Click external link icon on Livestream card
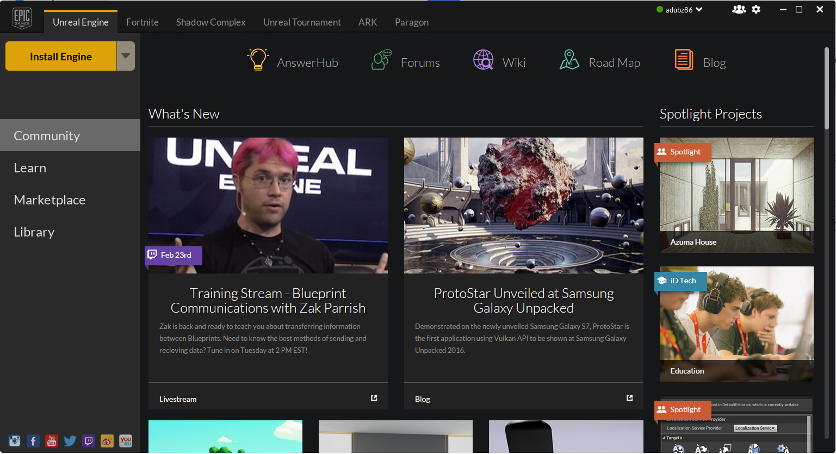 (x=374, y=398)
